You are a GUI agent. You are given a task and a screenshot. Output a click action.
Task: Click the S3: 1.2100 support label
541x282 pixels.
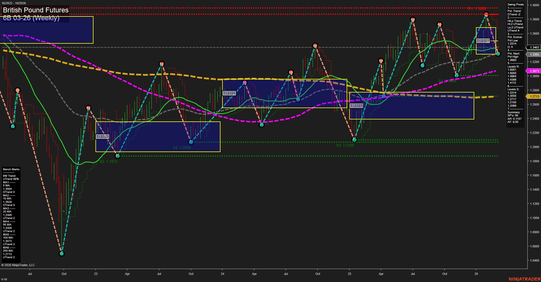pos(345,145)
